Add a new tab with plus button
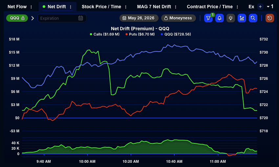 (x=260, y=7)
